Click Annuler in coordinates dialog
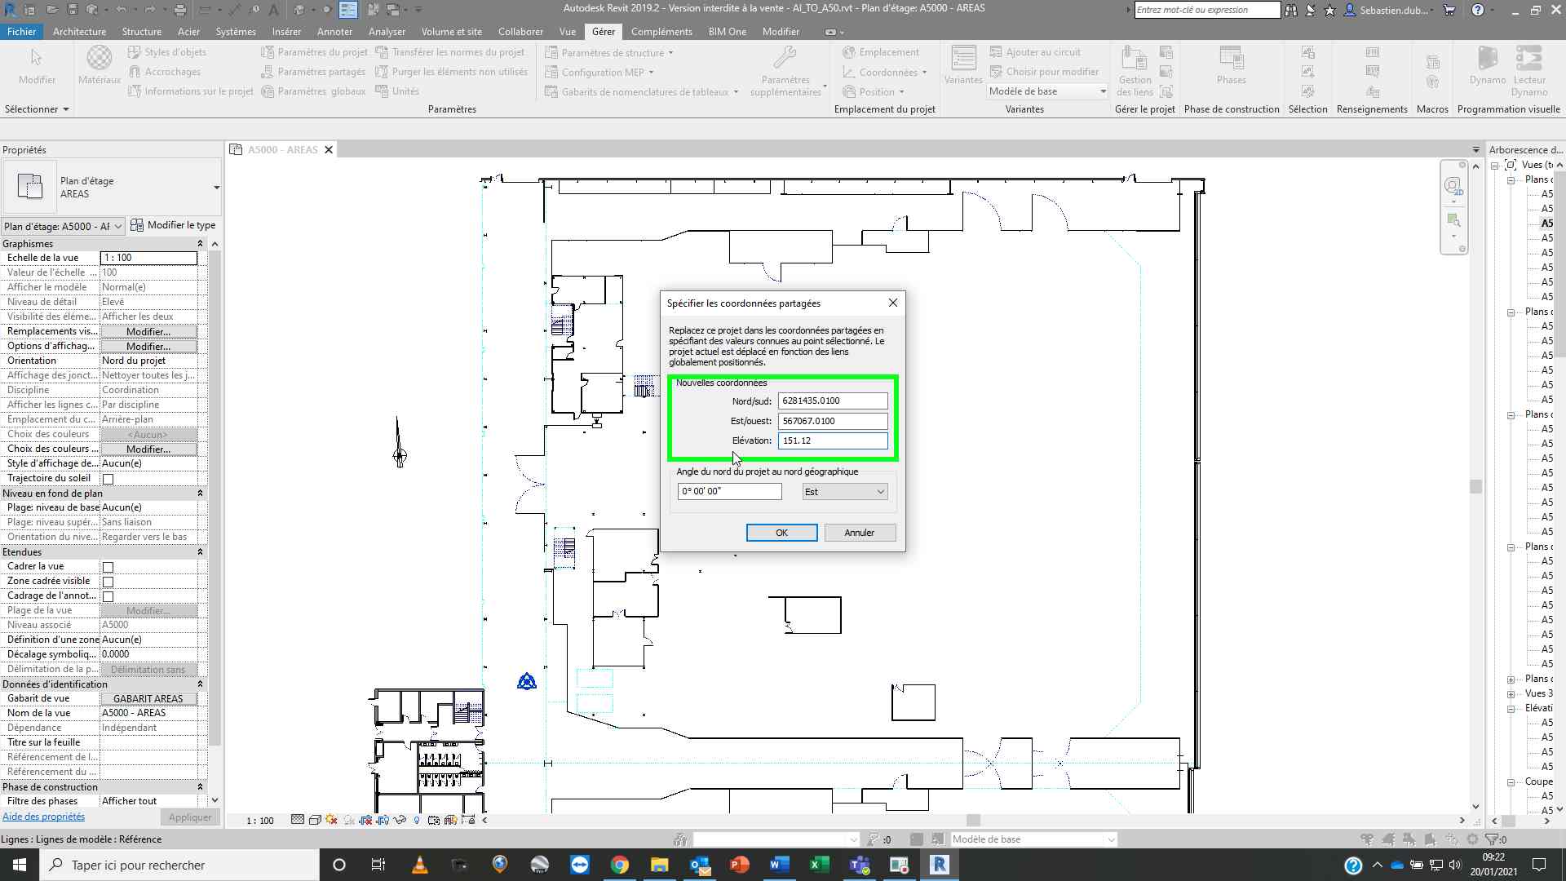Viewport: 1566px width, 881px height. click(x=860, y=533)
